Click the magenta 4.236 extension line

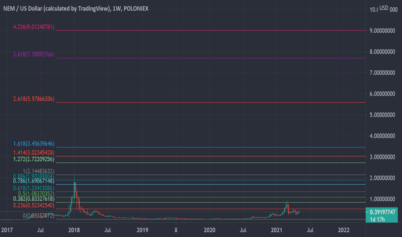pyautogui.click(x=211, y=30)
